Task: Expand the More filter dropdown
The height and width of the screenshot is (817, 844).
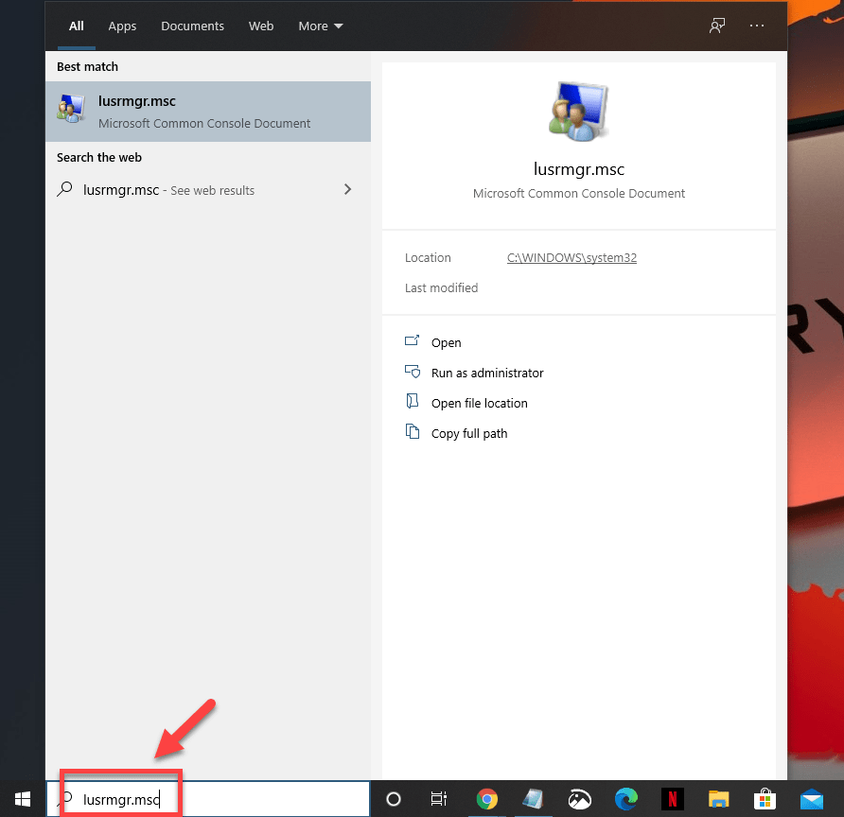Action: [321, 26]
